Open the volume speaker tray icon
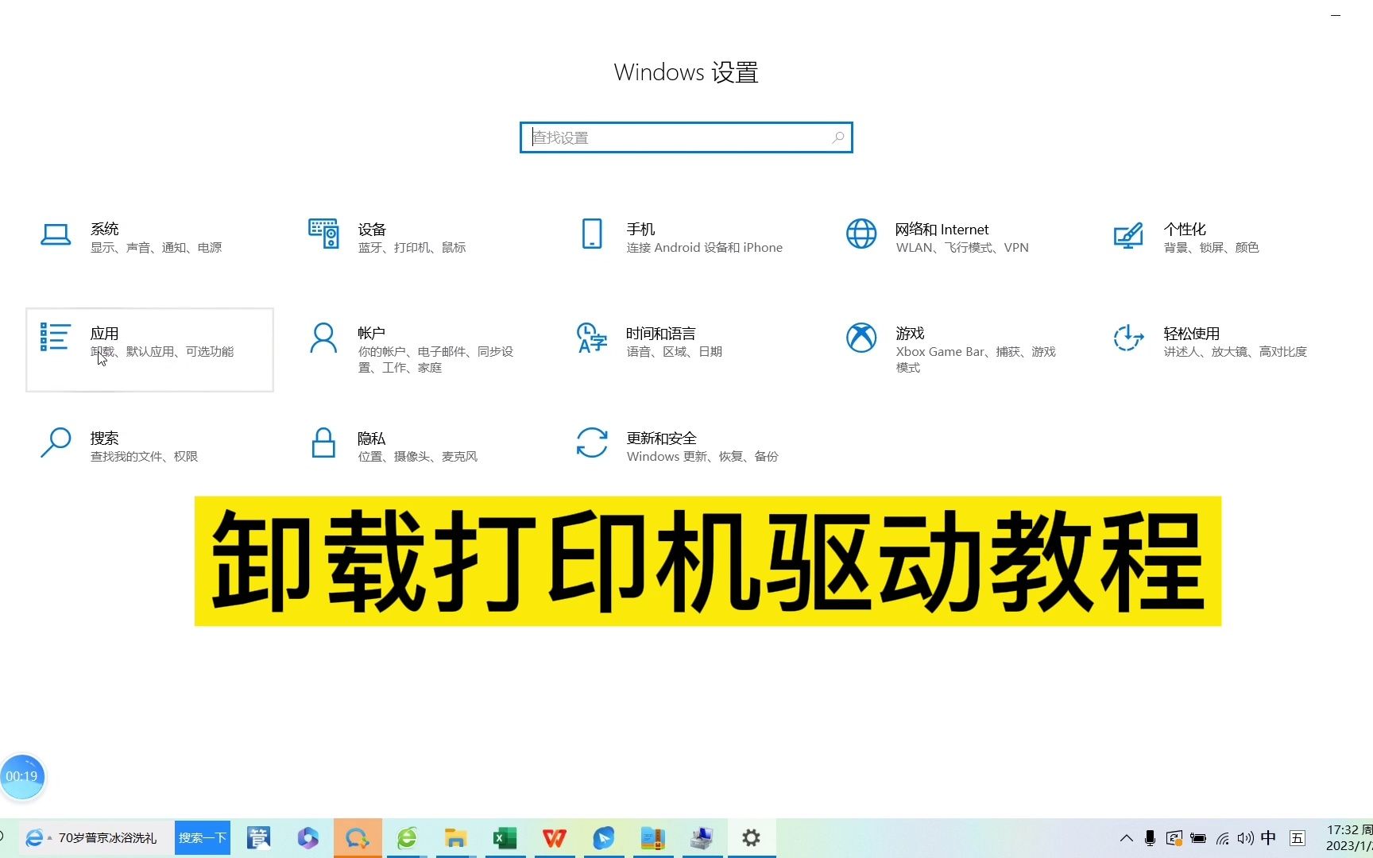Screen dimensions: 1373x858 coord(1245,838)
